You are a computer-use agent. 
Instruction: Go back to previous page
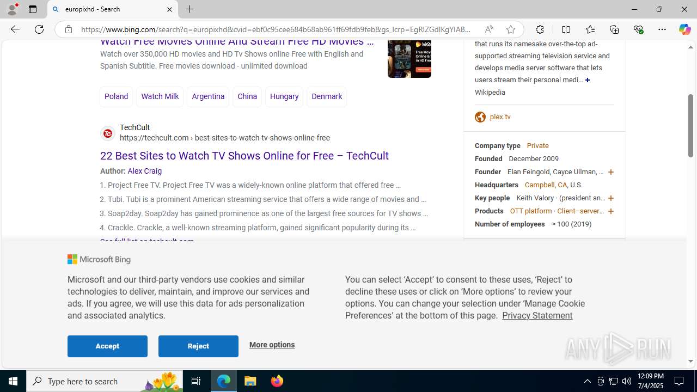[x=15, y=29]
